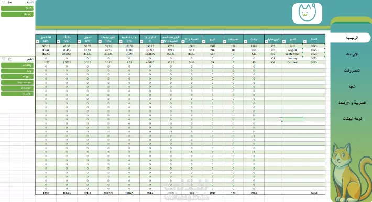Toggle multi-select on the السنة slicer
Viewport: 372px width, 202px height.
9,2
